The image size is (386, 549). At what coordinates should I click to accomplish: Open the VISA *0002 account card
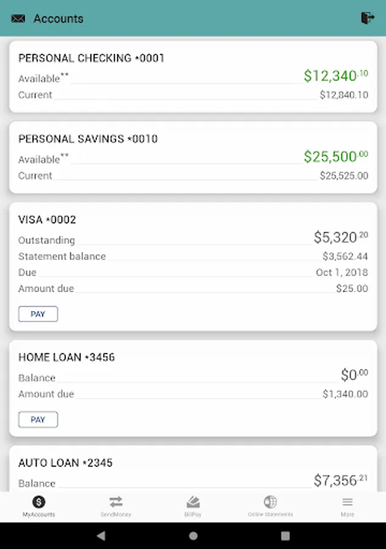click(48, 220)
